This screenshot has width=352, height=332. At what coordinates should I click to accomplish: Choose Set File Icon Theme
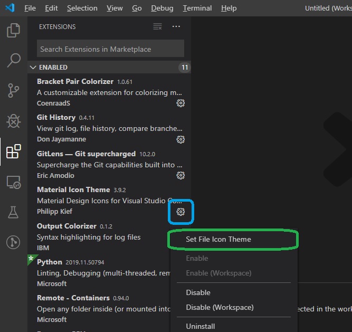234,239
